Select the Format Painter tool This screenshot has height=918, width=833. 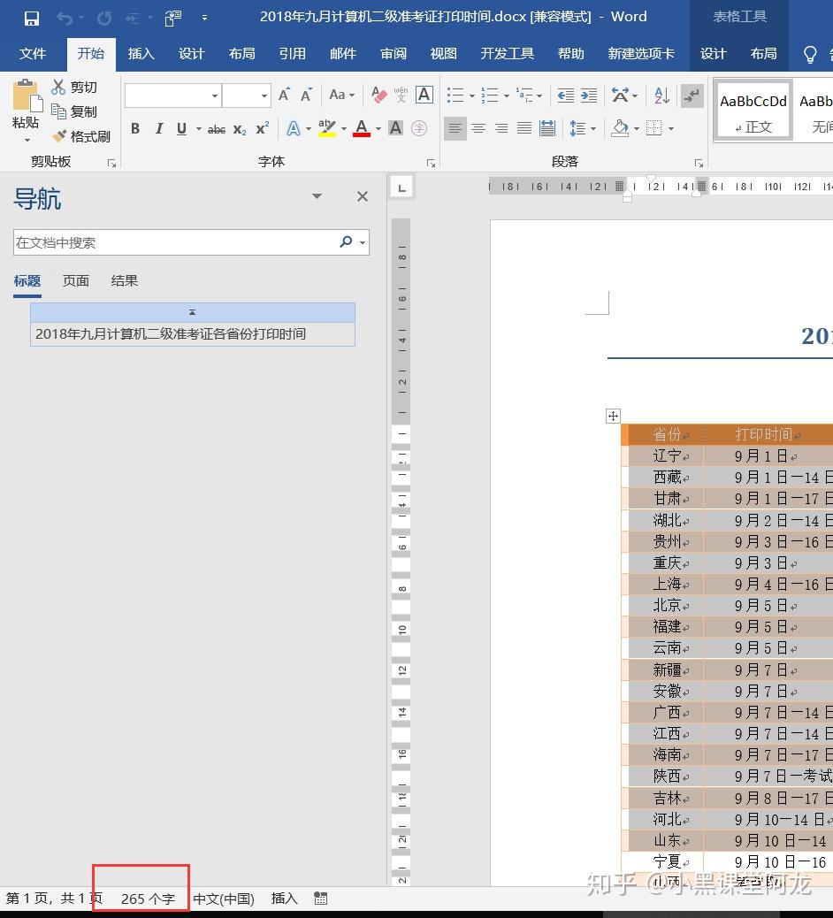pos(84,136)
